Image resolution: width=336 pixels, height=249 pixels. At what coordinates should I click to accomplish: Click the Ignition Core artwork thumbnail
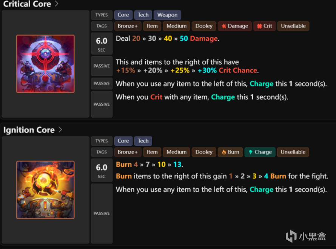coord(45,190)
